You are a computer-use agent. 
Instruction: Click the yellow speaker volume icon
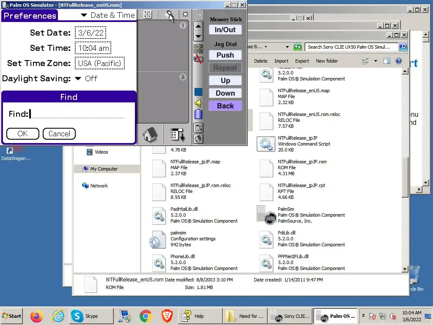coord(198,103)
